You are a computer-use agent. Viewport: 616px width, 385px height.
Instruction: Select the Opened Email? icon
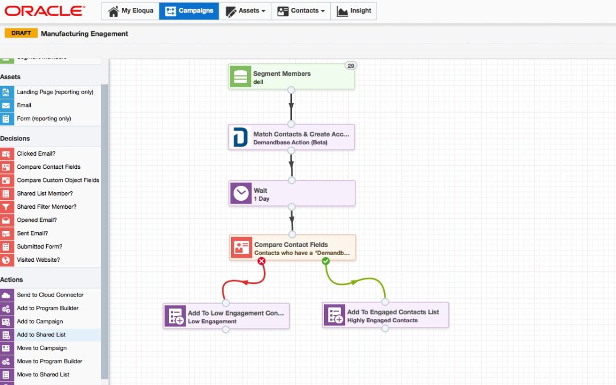coord(6,220)
